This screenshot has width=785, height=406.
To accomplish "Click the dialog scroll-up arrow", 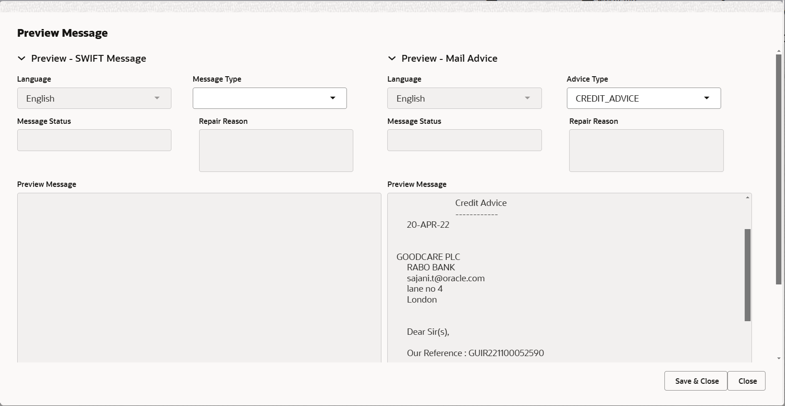I will 779,51.
